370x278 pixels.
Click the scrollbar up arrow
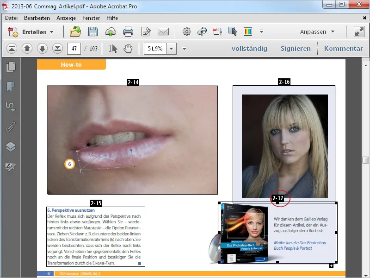point(365,65)
